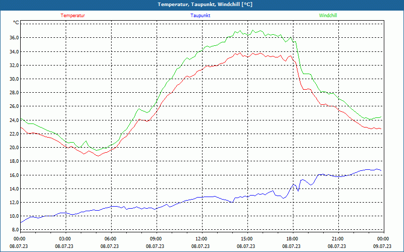
Task: Click the 22,0 y-axis label
Action: [x=14, y=134]
